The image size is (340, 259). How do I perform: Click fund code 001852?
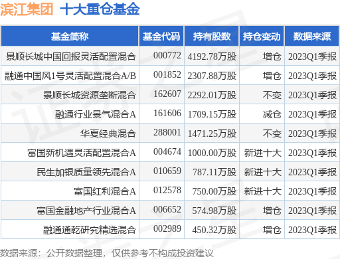click(167, 75)
